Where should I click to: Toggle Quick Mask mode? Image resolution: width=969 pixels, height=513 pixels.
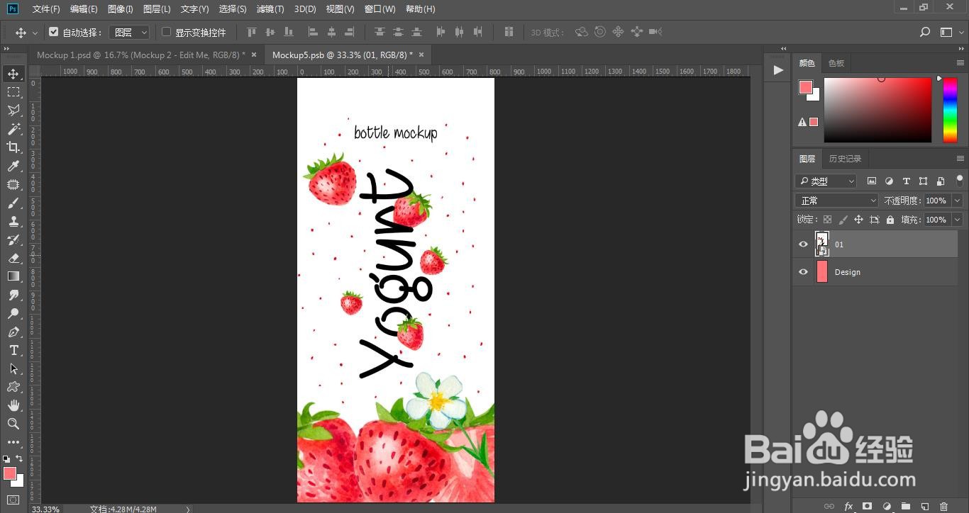pyautogui.click(x=13, y=500)
